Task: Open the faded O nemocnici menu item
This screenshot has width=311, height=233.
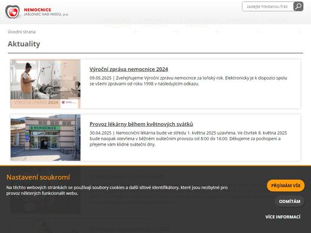Action: (242, 20)
